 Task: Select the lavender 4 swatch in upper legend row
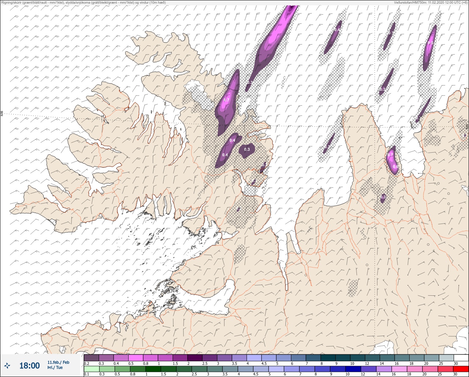(x=254, y=358)
